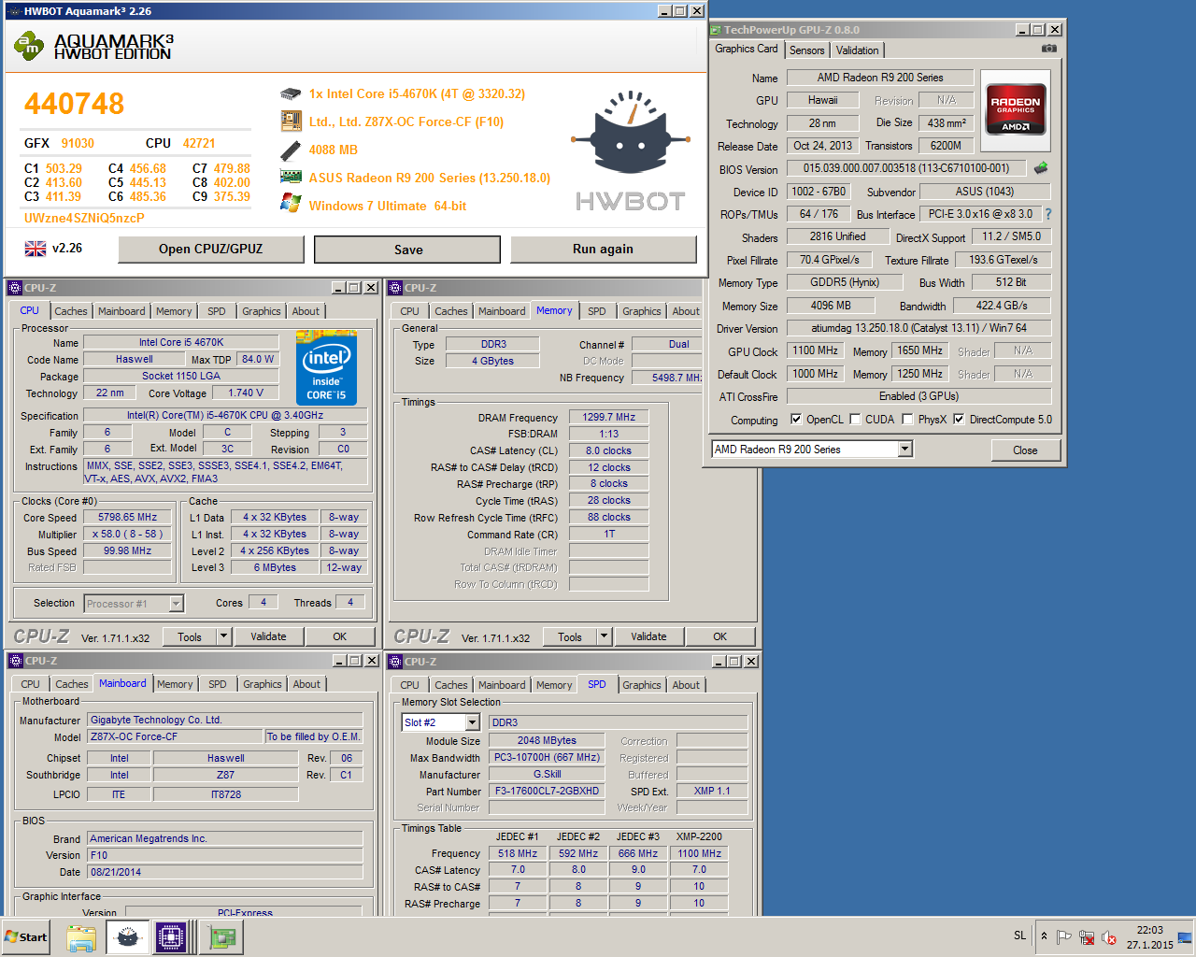Click Validate in CPU-Z Memory-tab window
This screenshot has height=957, width=1196.
[648, 636]
